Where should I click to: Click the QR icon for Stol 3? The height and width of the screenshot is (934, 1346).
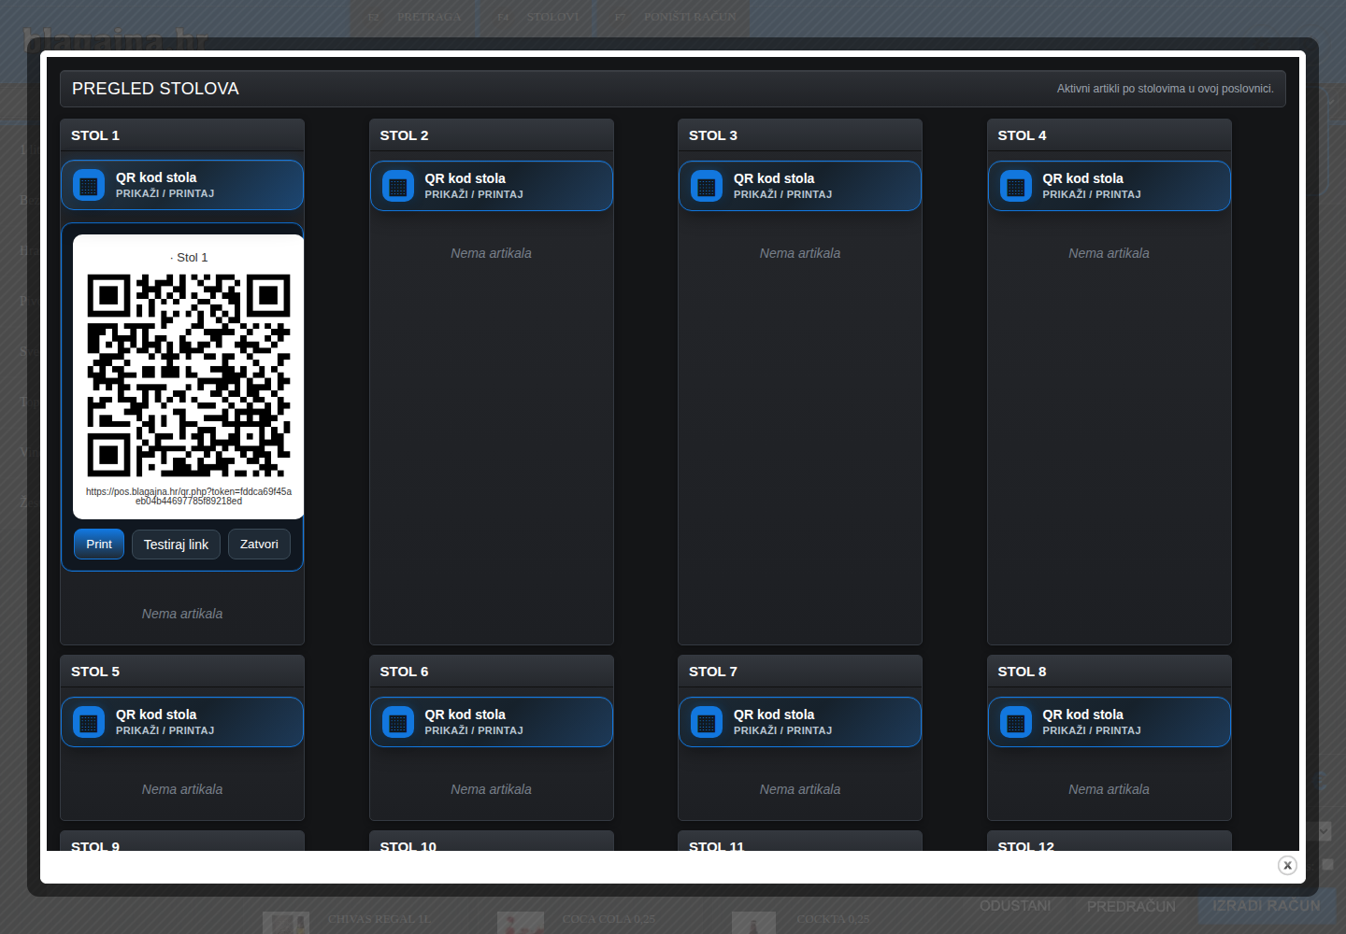707,186
